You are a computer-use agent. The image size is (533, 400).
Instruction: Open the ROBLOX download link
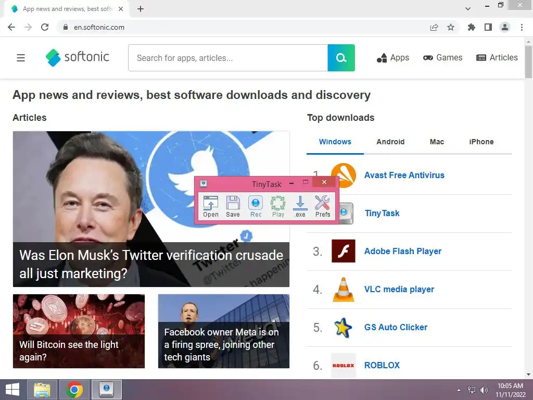382,365
